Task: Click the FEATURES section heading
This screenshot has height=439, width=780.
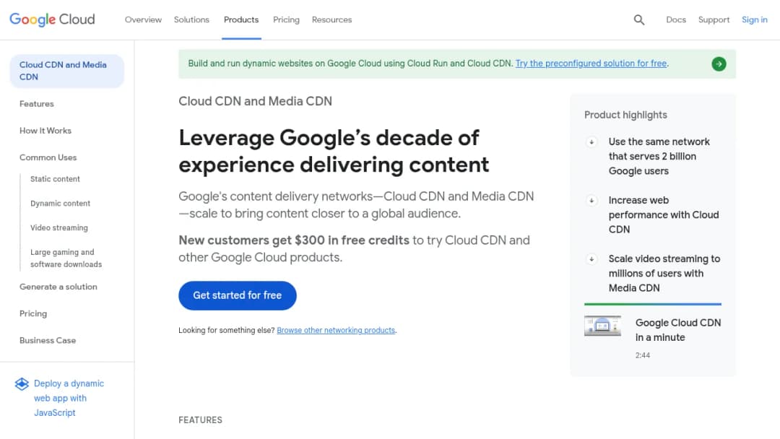Action: click(x=201, y=420)
